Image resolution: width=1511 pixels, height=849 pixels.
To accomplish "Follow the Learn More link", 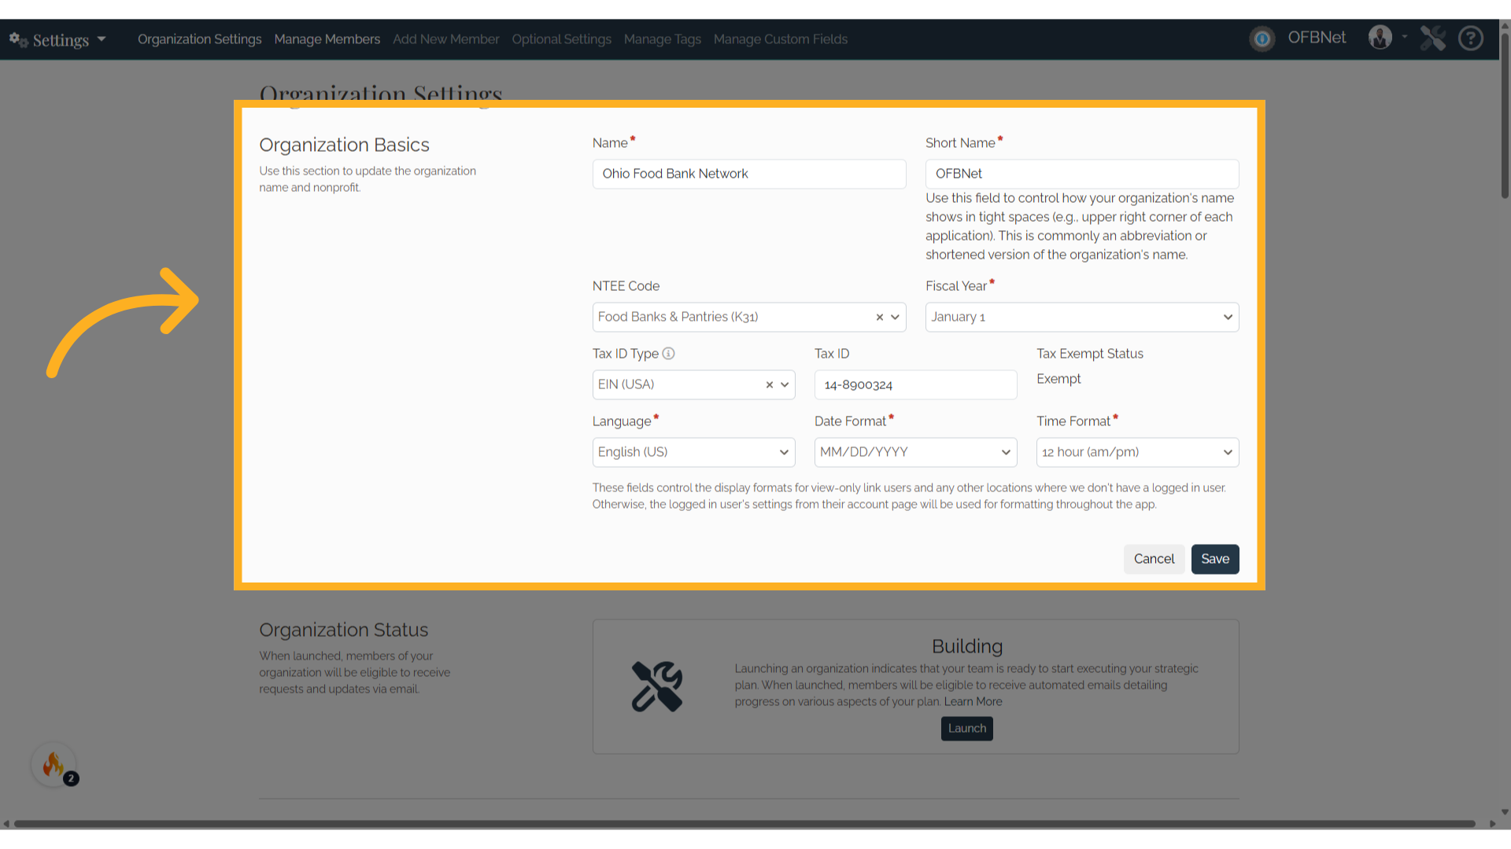I will pyautogui.click(x=973, y=702).
